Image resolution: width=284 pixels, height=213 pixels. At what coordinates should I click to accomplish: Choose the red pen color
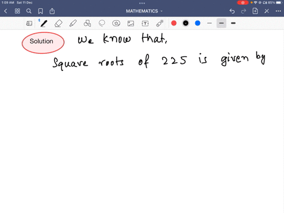174,23
